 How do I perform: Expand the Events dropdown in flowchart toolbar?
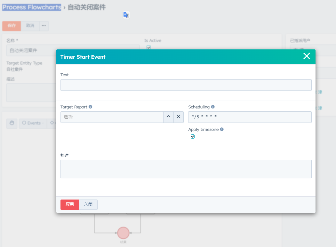pyautogui.click(x=32, y=123)
